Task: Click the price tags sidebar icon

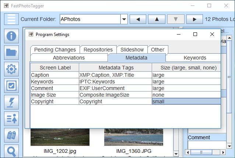Action: [11, 135]
